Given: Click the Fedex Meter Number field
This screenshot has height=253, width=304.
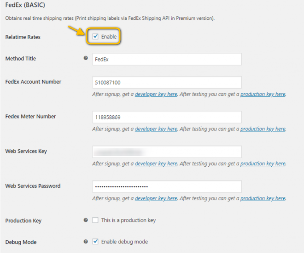Looking at the screenshot, I should click(x=167, y=117).
